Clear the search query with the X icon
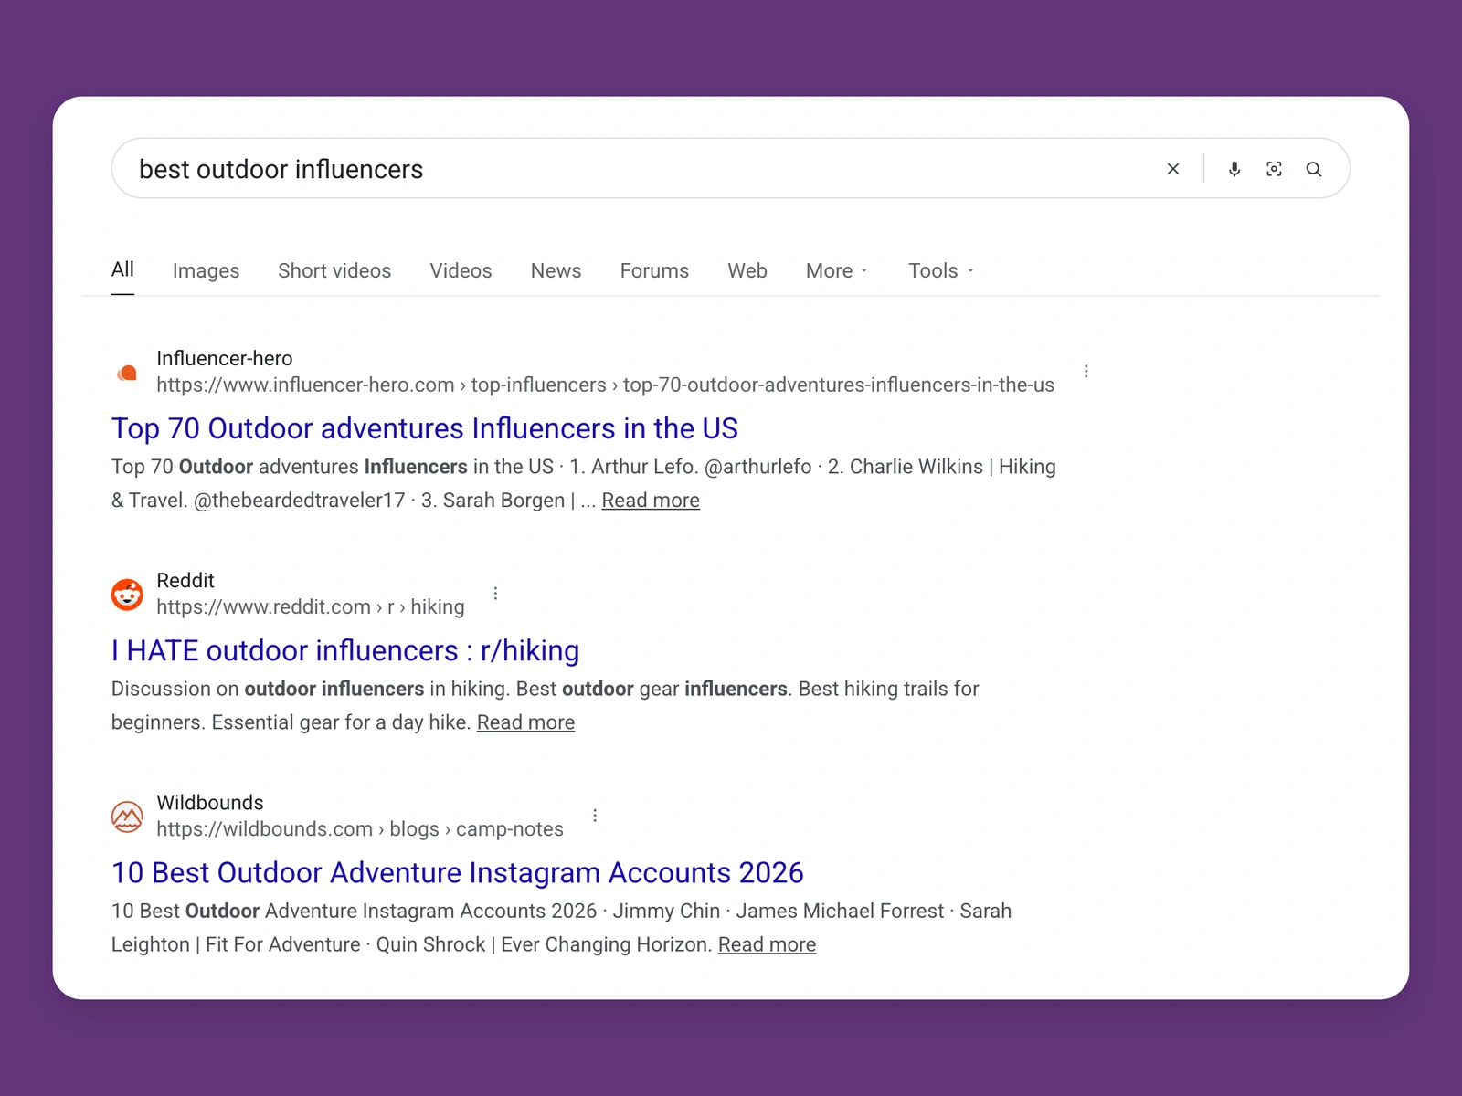The width and height of the screenshot is (1462, 1096). (1173, 169)
